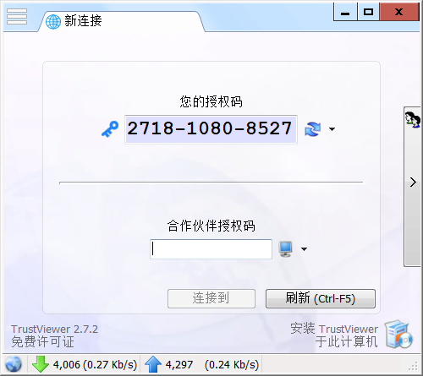The width and height of the screenshot is (423, 376).
Task: Click the 刷新 (Ctrl-F5) button
Action: pyautogui.click(x=321, y=298)
